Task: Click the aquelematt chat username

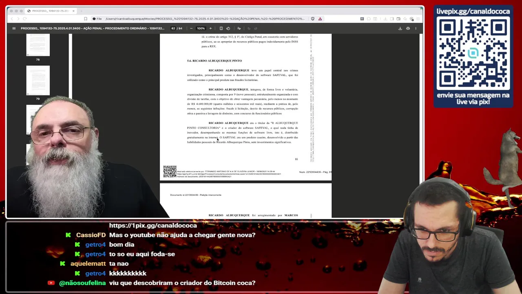Action: [88, 263]
